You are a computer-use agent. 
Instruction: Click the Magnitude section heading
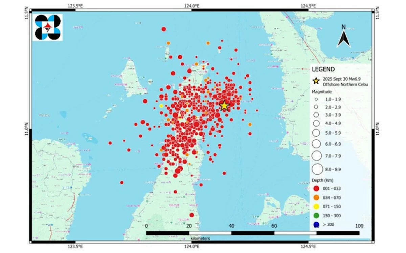[x=321, y=92]
